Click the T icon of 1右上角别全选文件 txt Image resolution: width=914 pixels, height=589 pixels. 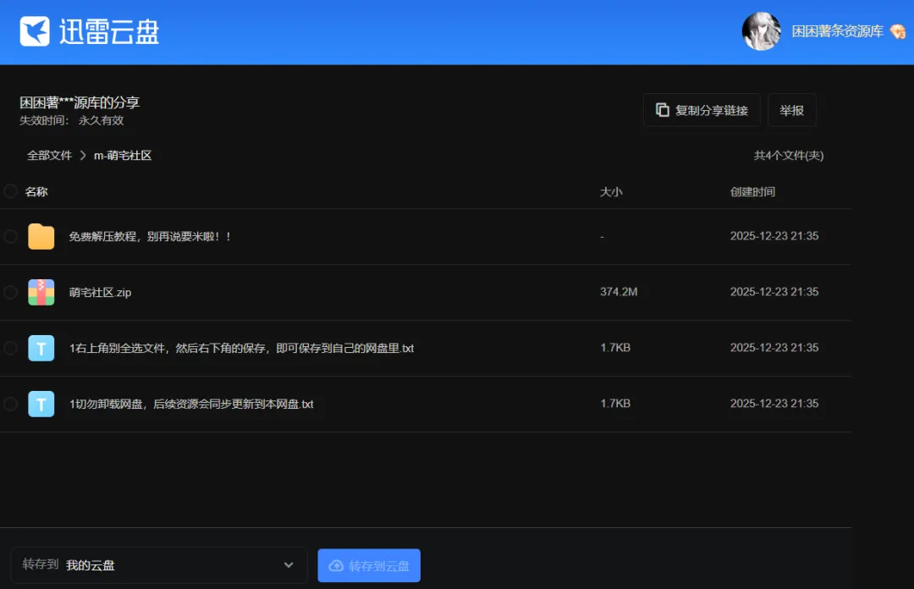[x=41, y=348]
